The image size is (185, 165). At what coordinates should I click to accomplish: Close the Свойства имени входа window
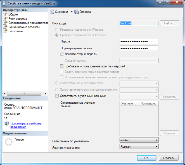177,2
